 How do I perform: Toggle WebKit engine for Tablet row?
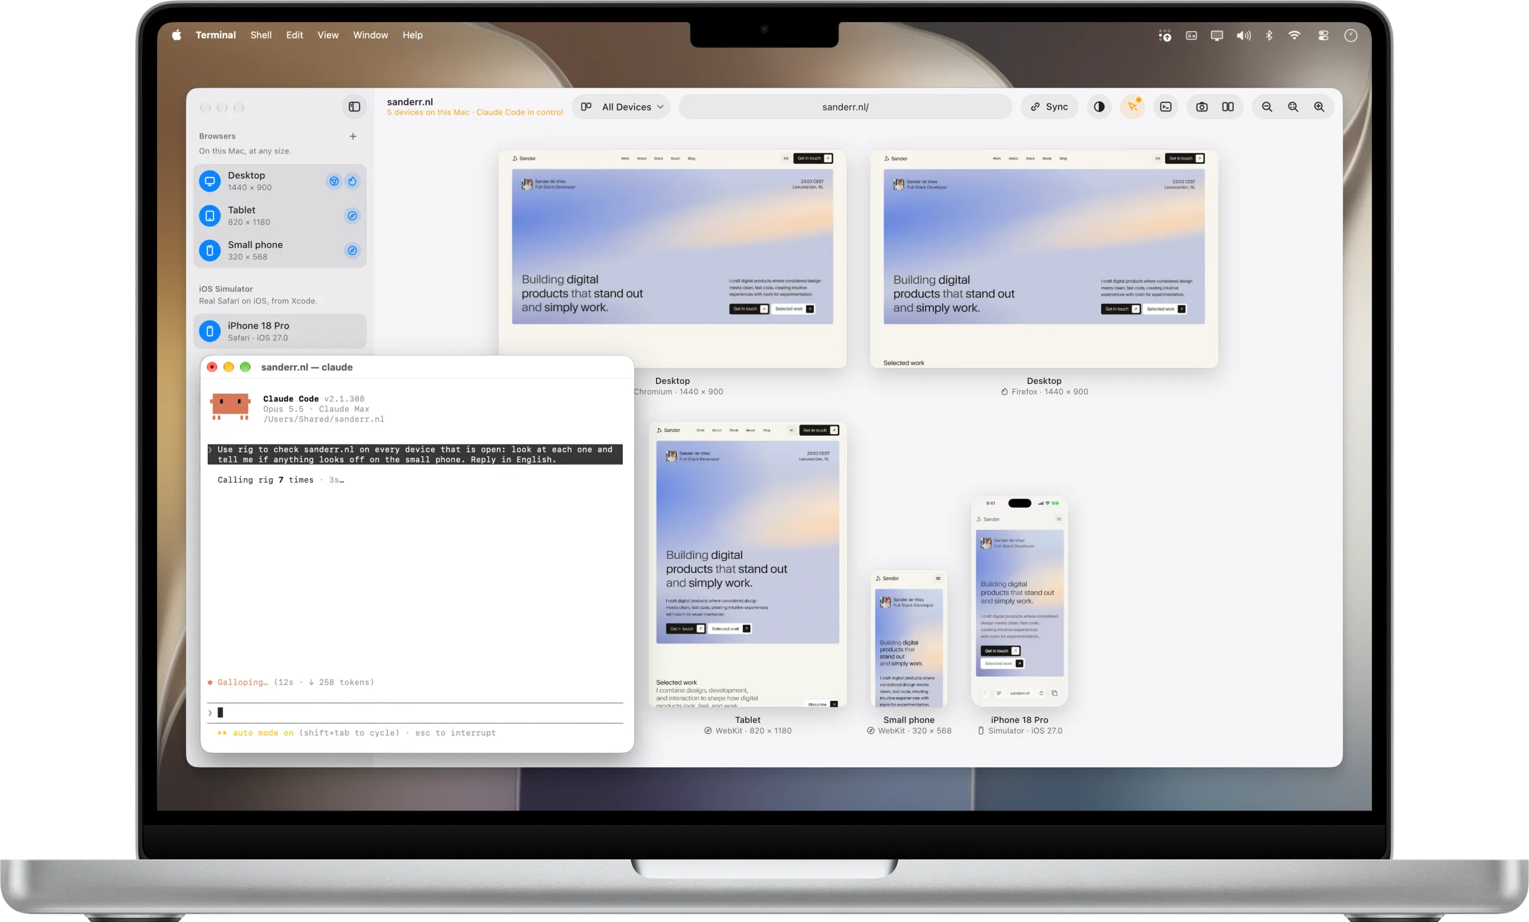coord(353,216)
